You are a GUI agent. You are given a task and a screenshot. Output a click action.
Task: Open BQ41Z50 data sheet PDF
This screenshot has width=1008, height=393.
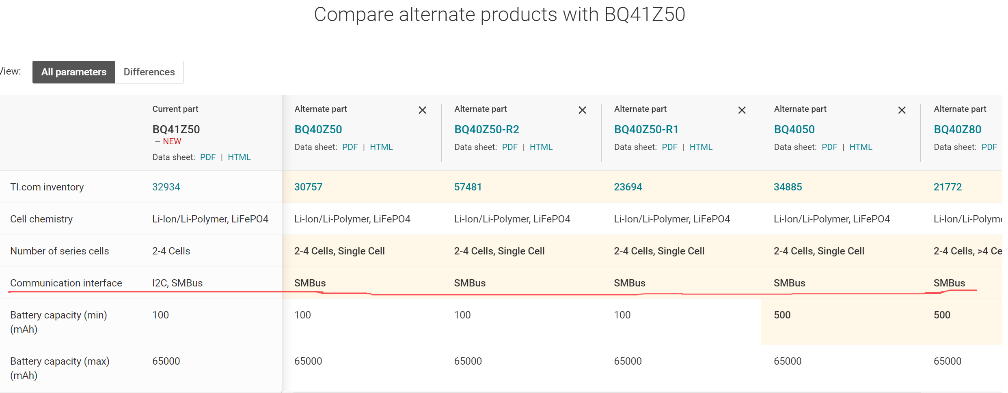coord(208,157)
